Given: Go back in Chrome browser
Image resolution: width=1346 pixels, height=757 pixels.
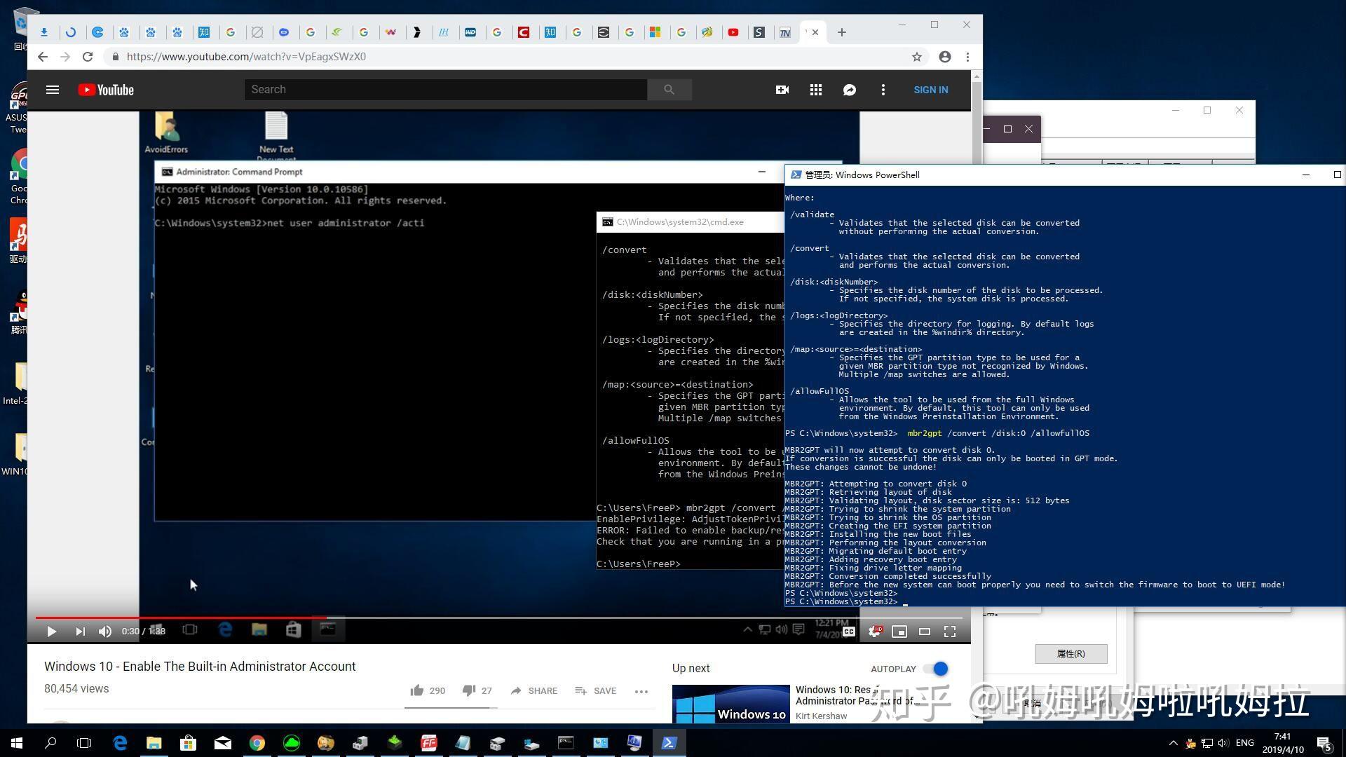Looking at the screenshot, I should (x=43, y=57).
